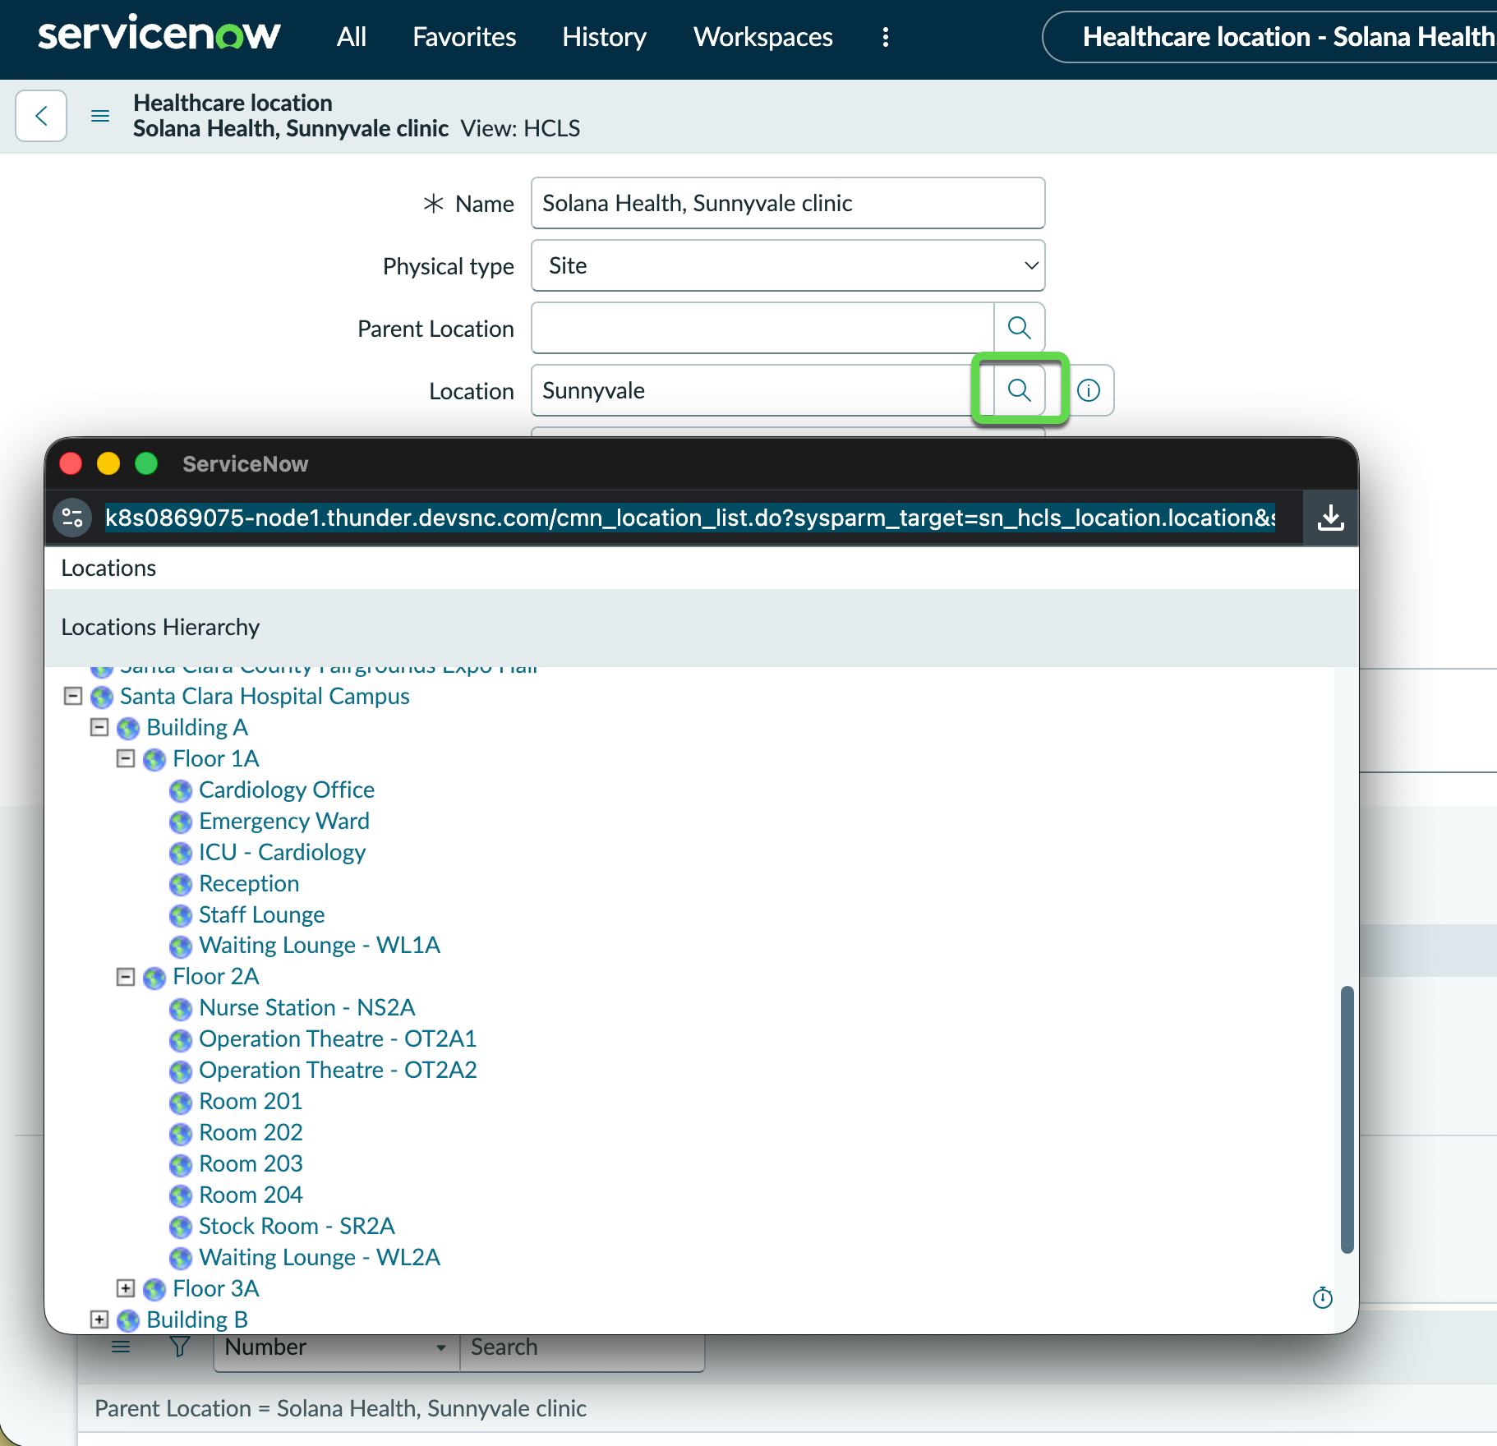Open the Location lookup magnifier
This screenshot has width=1497, height=1446.
coord(1020,390)
